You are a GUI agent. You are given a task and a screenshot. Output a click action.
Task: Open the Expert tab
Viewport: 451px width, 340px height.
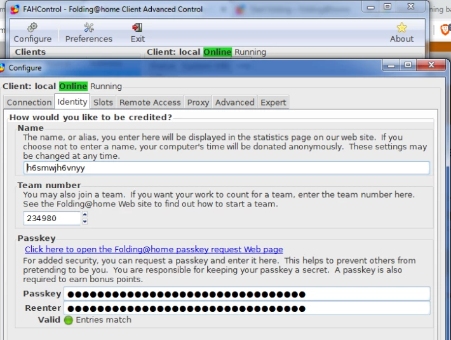tap(273, 102)
